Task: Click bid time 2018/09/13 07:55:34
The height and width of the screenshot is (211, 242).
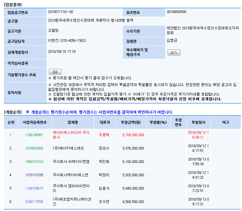Action: [198, 162]
